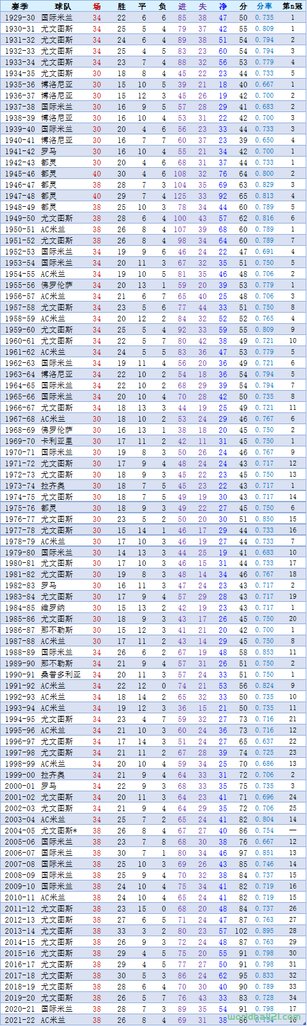Click 那不勒斯 in the 1986-87 row
307x1026 pixels.
[57, 630]
